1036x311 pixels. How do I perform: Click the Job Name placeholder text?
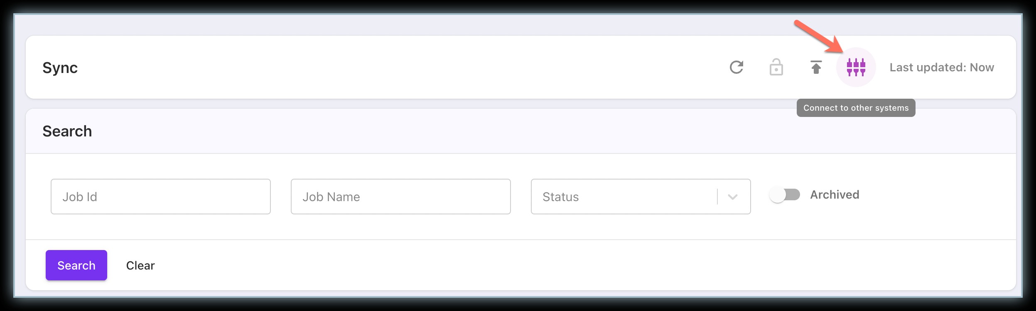pos(331,197)
